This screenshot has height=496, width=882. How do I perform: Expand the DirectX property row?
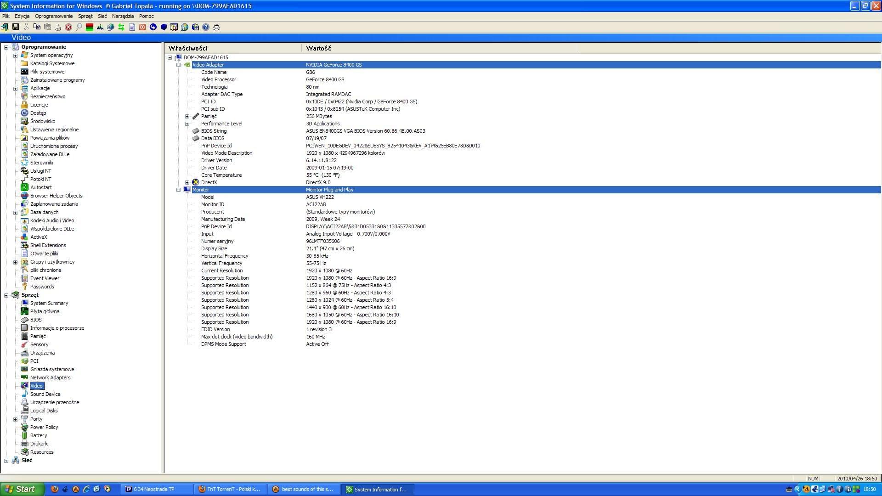187,182
